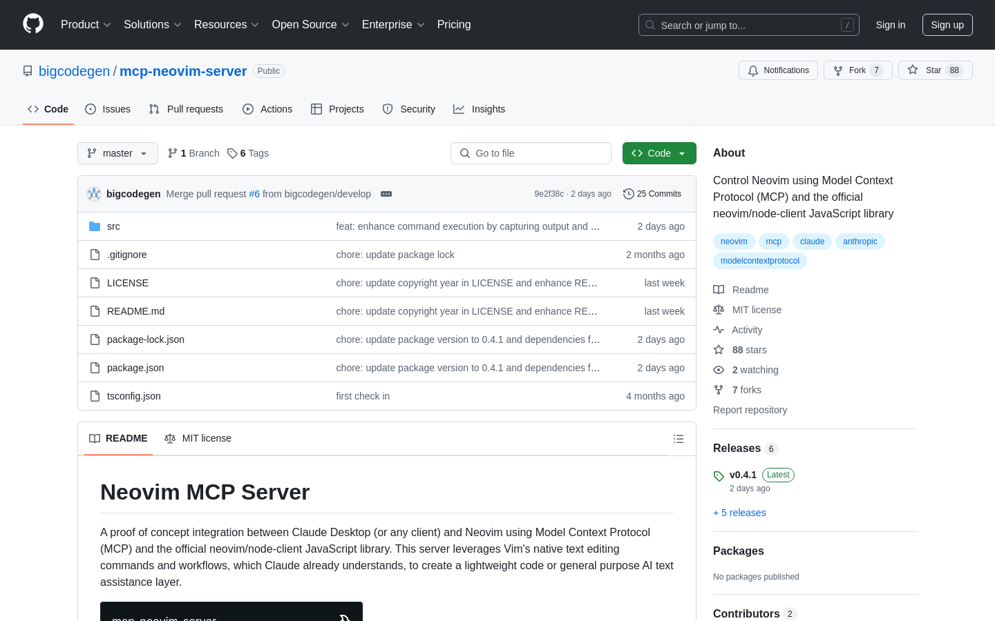Viewport: 995px width, 621px height.
Task: Open the master branch selector
Action: 117,153
